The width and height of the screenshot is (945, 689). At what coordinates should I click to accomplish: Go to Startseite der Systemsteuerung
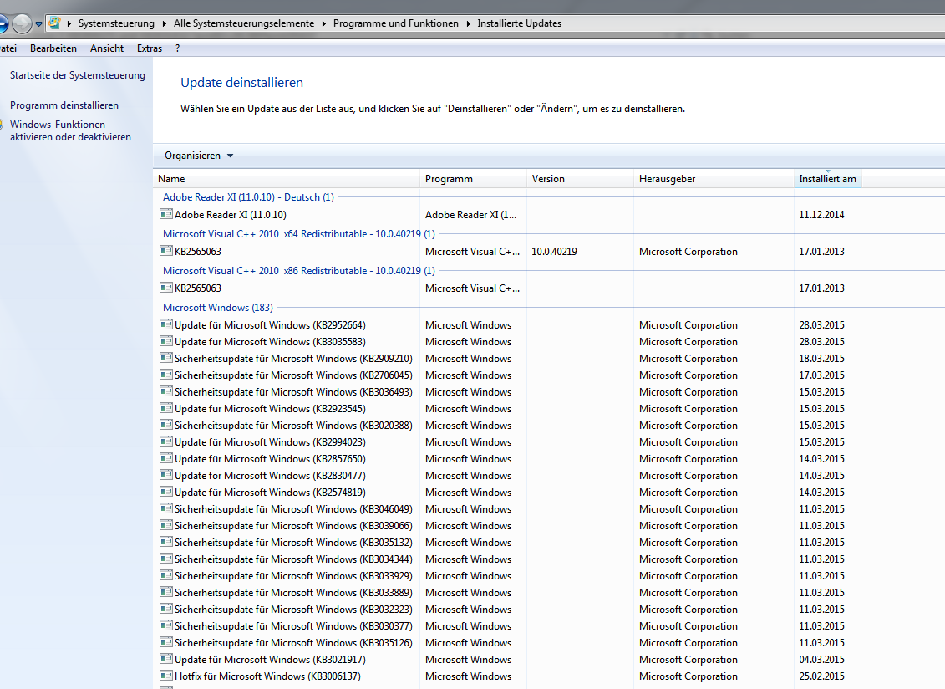coord(78,75)
